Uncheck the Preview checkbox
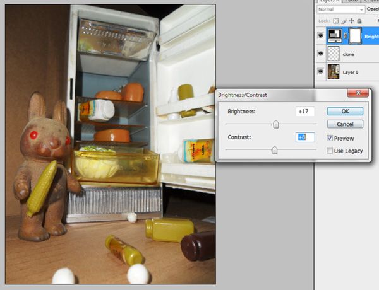Viewport: 379px width, 290px height. point(330,138)
